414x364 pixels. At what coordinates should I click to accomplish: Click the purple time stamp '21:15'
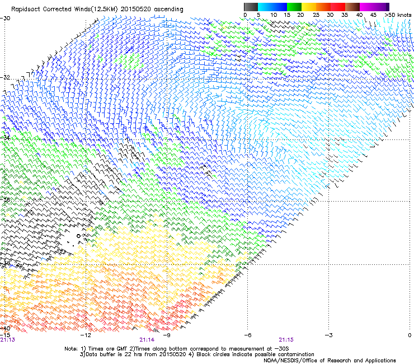click(x=286, y=340)
